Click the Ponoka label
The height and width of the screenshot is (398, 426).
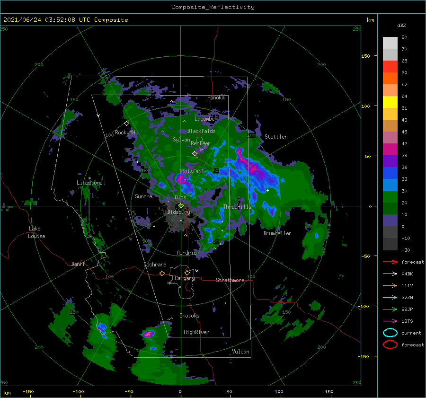click(x=216, y=98)
